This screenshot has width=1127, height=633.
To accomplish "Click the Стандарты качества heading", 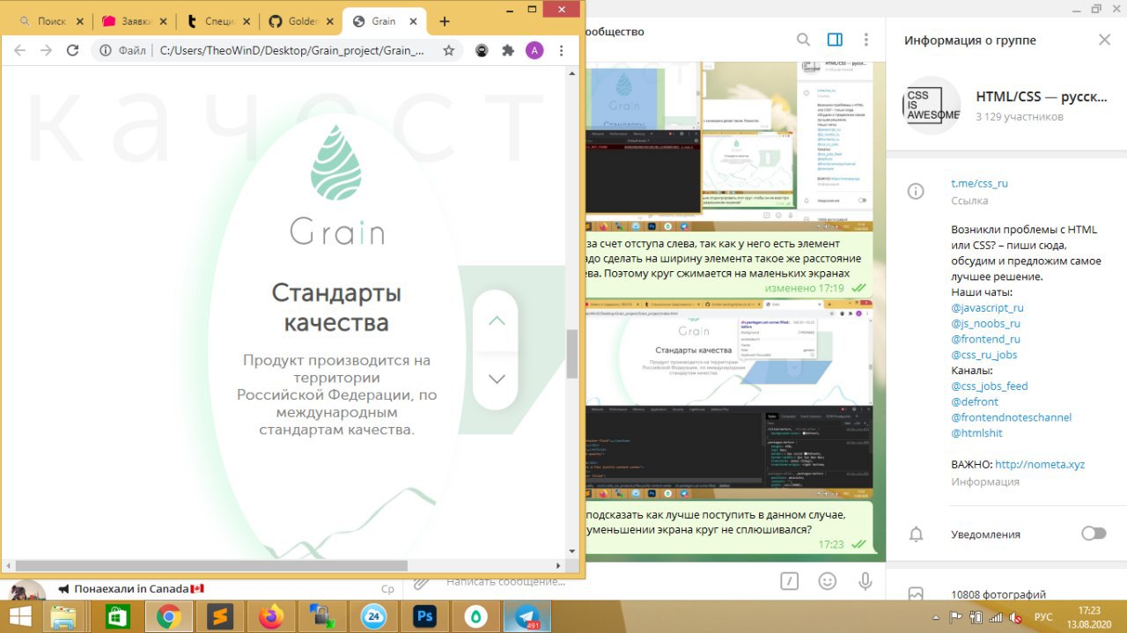I will pos(336,307).
